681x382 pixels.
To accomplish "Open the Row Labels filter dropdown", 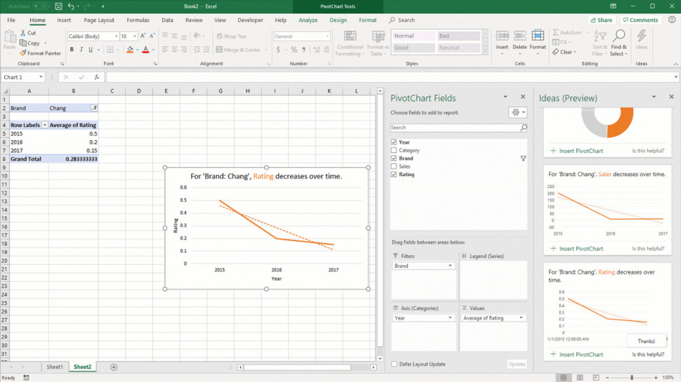I will (x=45, y=125).
